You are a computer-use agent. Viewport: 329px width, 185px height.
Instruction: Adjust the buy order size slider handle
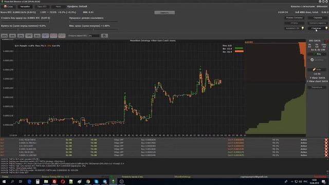(49, 22)
